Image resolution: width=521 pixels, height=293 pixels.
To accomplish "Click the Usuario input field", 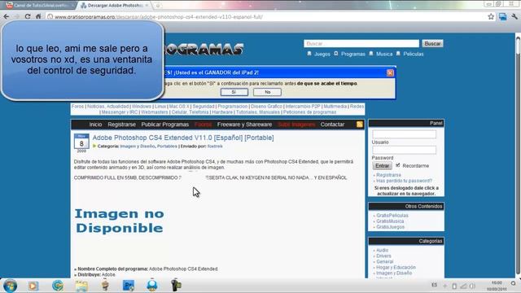I will 404,134.
